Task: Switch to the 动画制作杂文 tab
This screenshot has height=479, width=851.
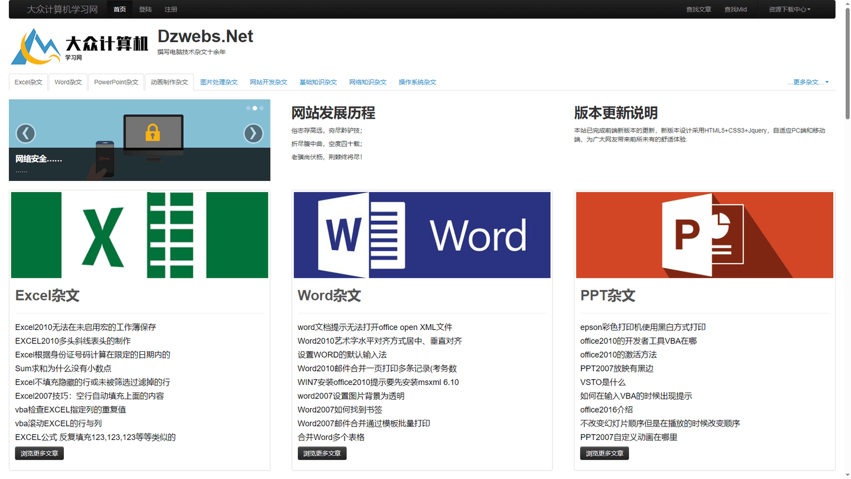Action: [169, 82]
